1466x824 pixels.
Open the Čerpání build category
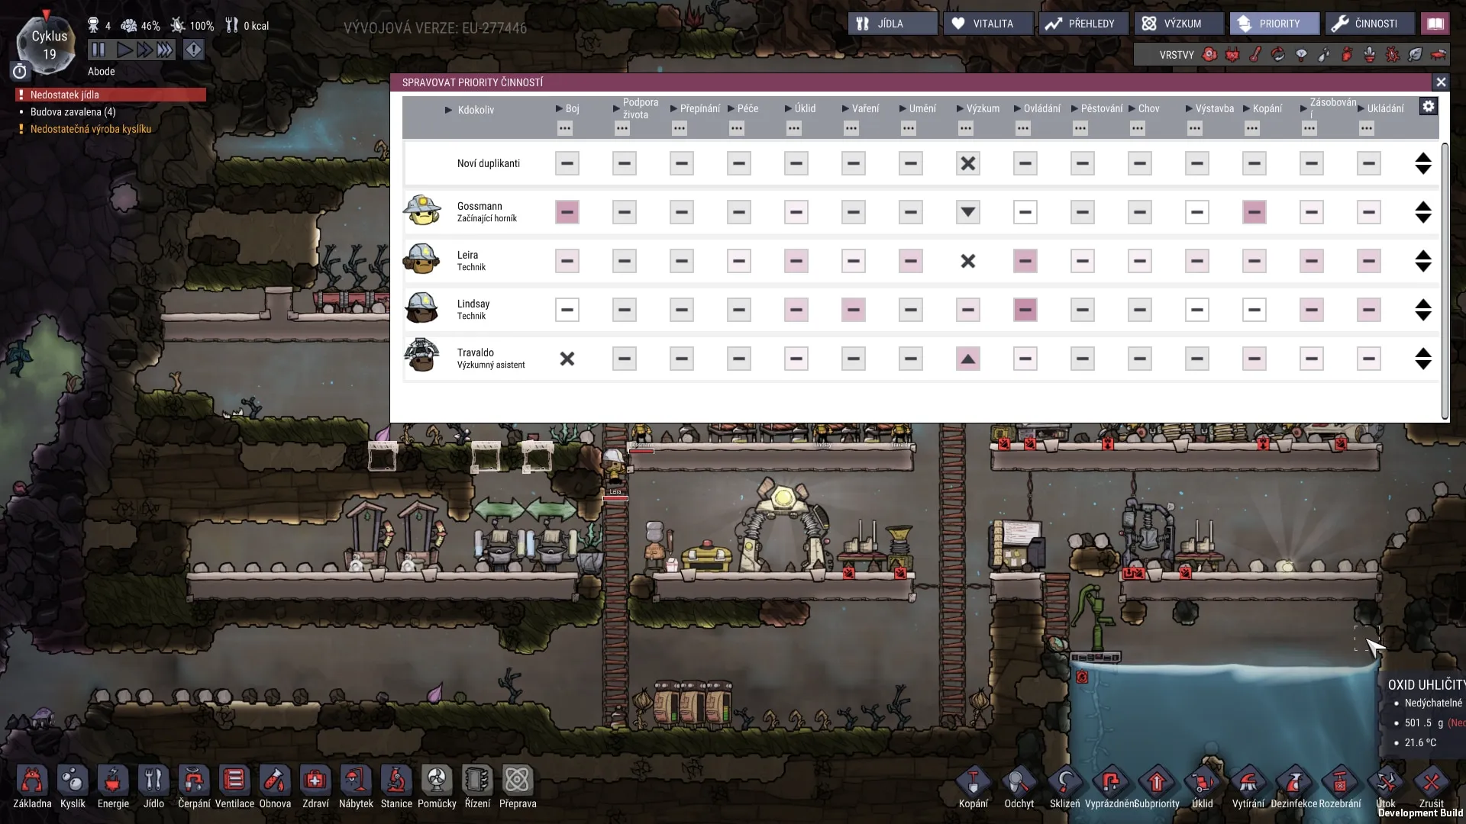pos(194,787)
